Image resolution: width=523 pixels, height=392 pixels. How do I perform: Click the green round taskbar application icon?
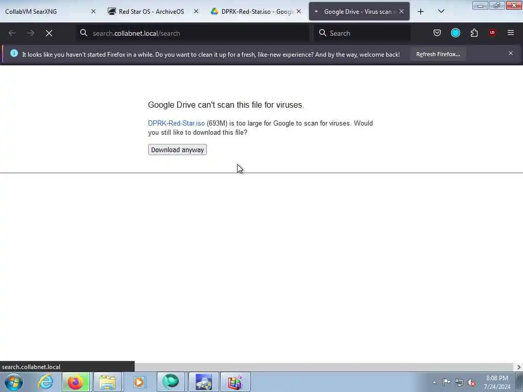[171, 382]
